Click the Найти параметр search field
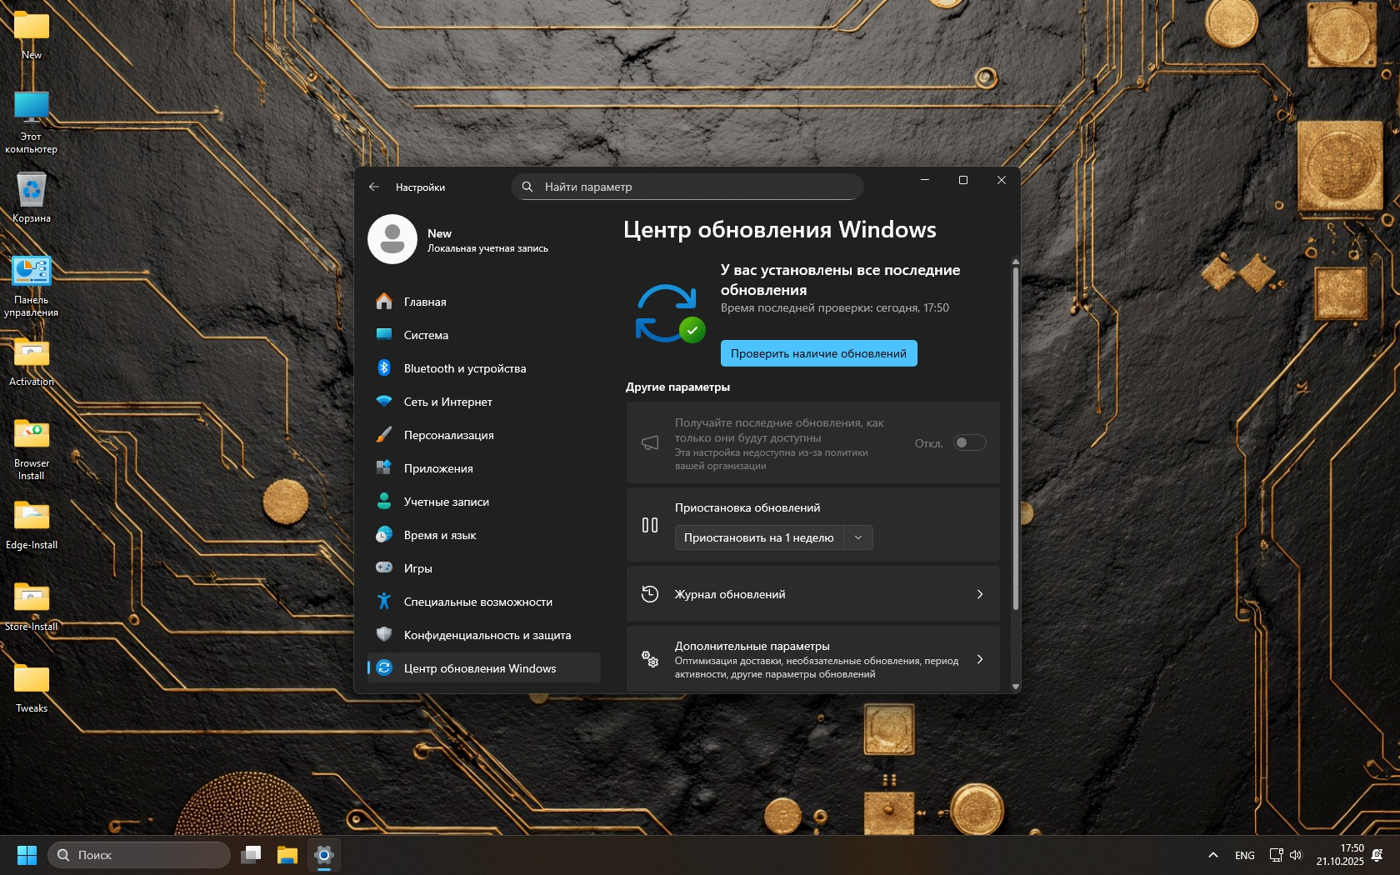 coord(687,187)
